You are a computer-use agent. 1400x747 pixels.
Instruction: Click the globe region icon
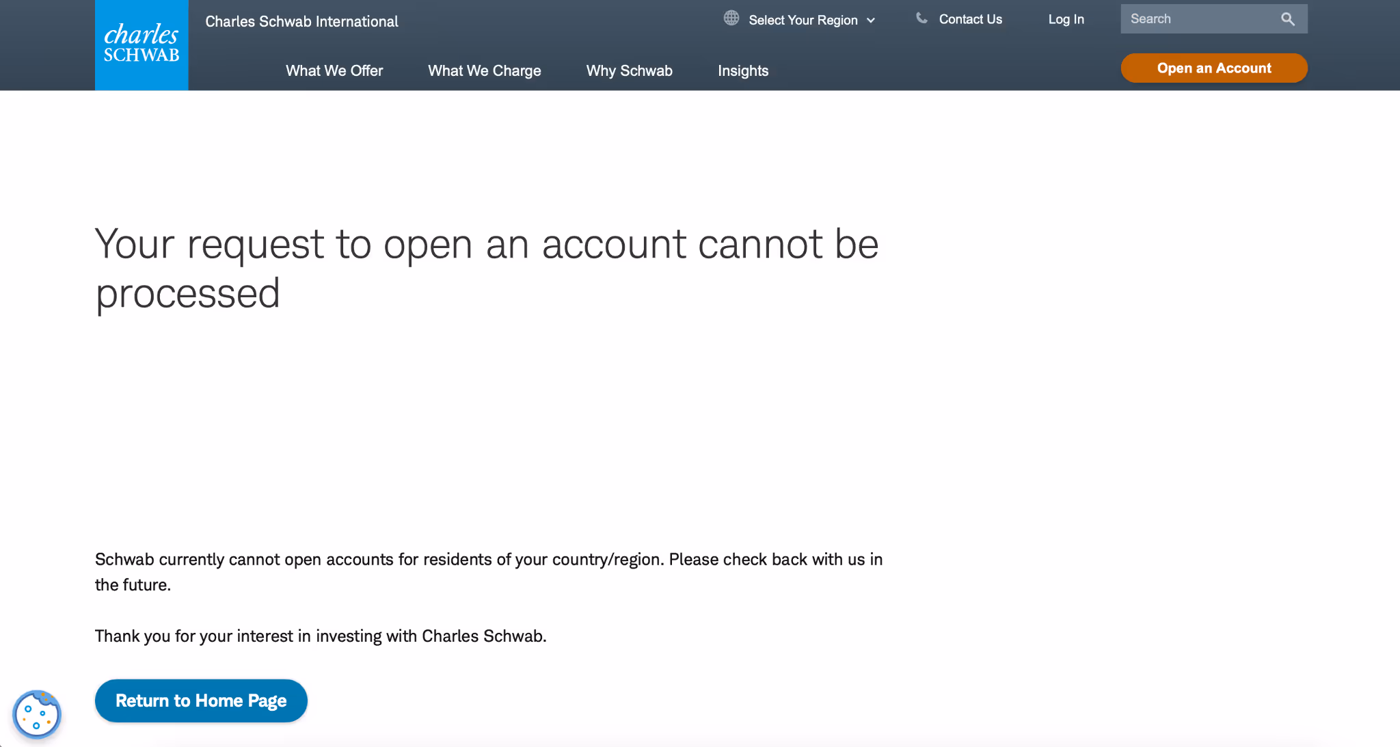[731, 18]
